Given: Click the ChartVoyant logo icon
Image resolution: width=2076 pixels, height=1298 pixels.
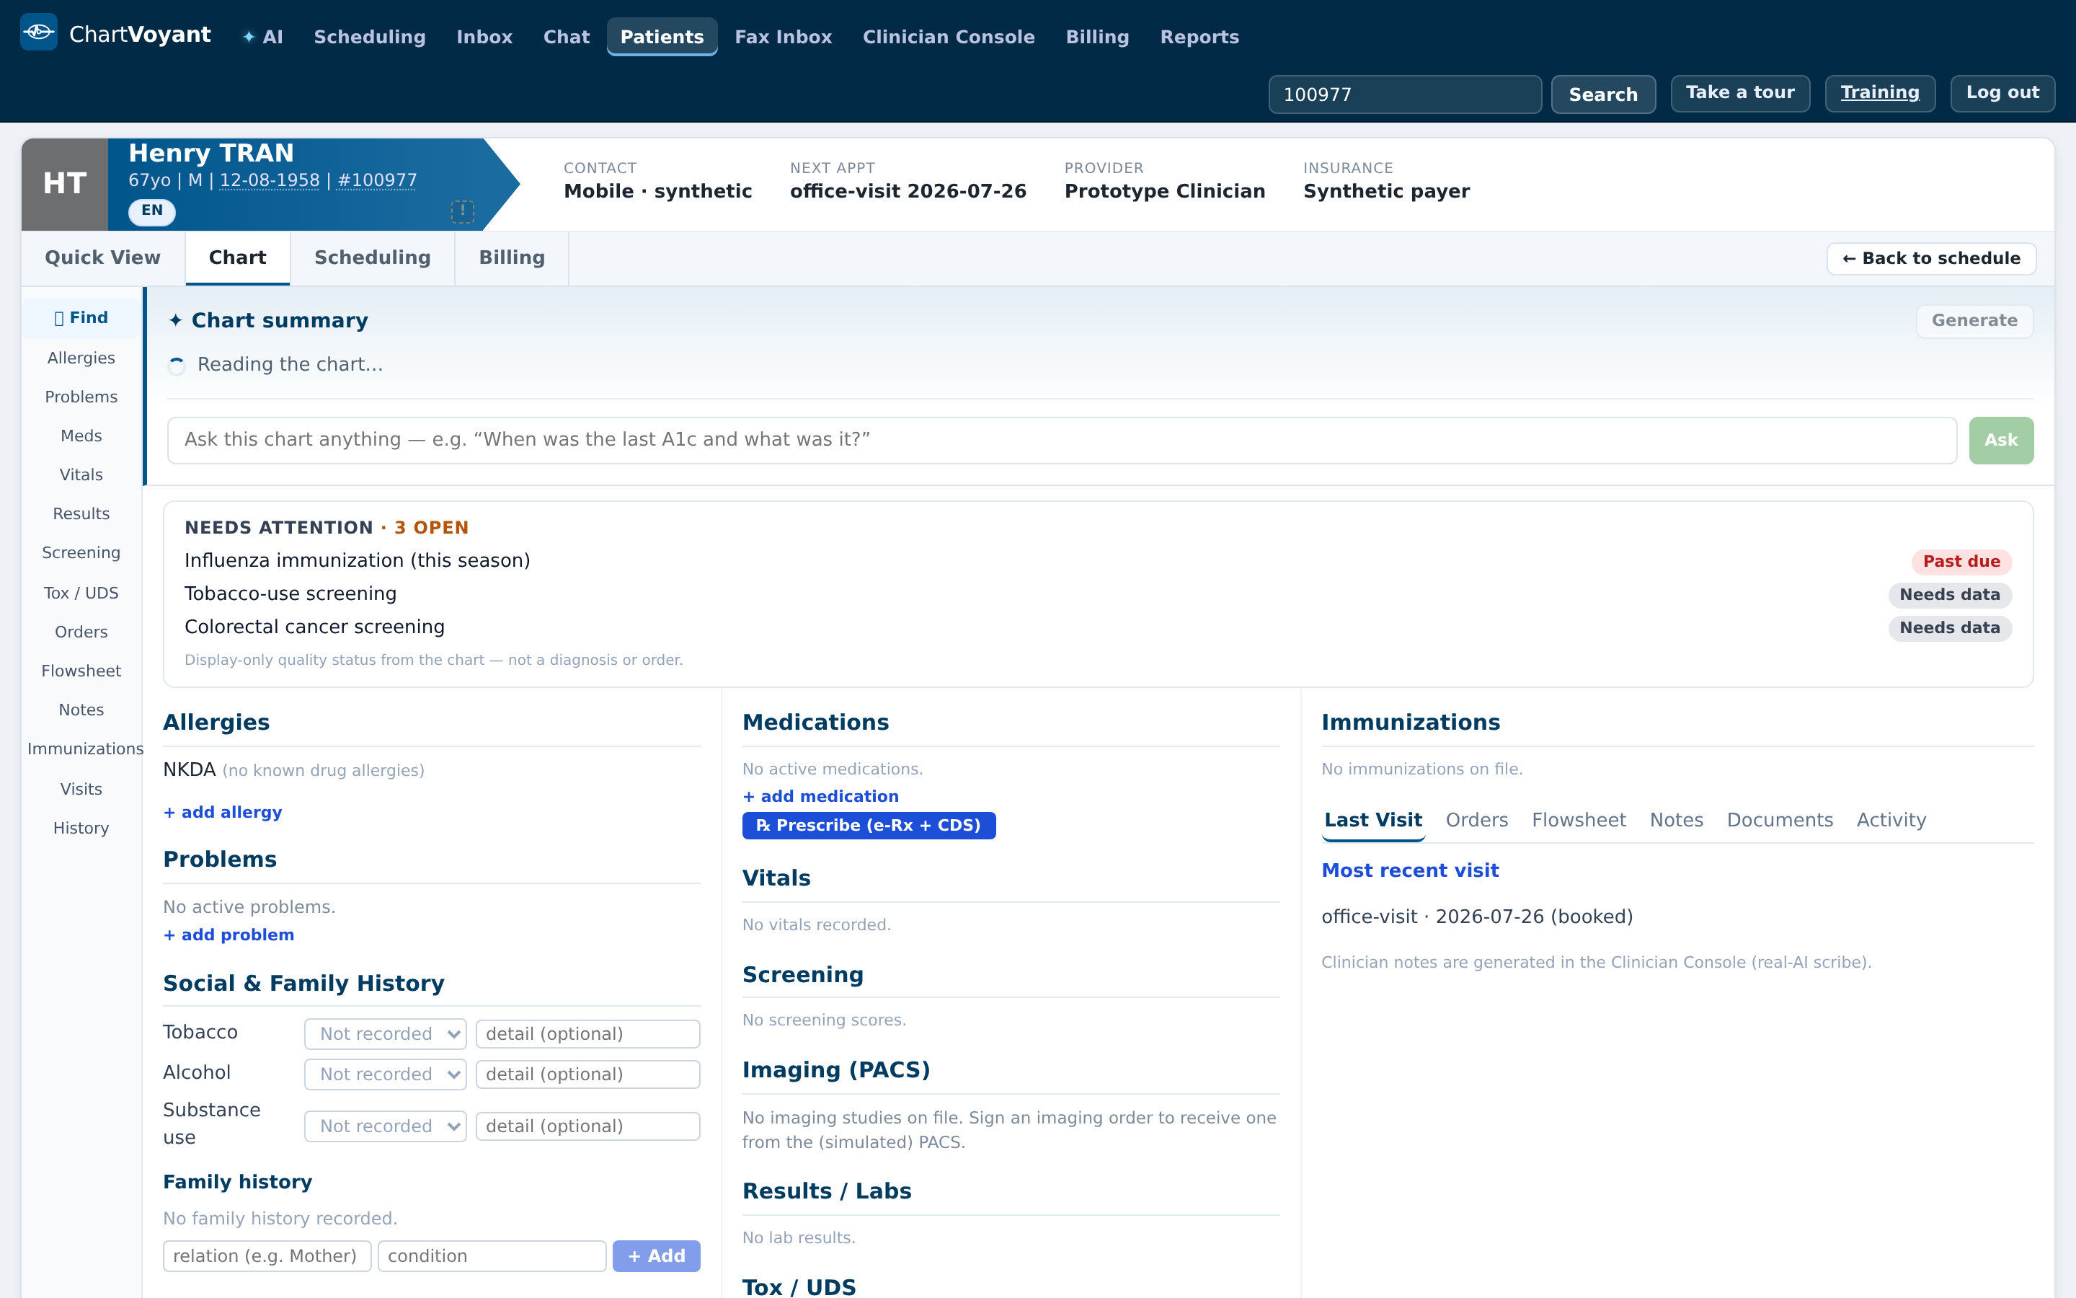Looking at the screenshot, I should (x=39, y=32).
